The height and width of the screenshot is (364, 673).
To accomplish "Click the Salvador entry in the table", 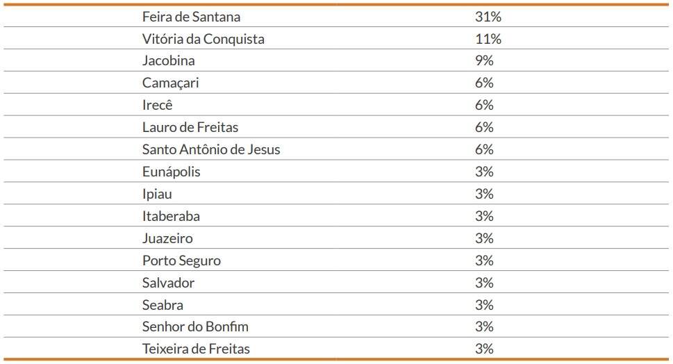I will 168,283.
